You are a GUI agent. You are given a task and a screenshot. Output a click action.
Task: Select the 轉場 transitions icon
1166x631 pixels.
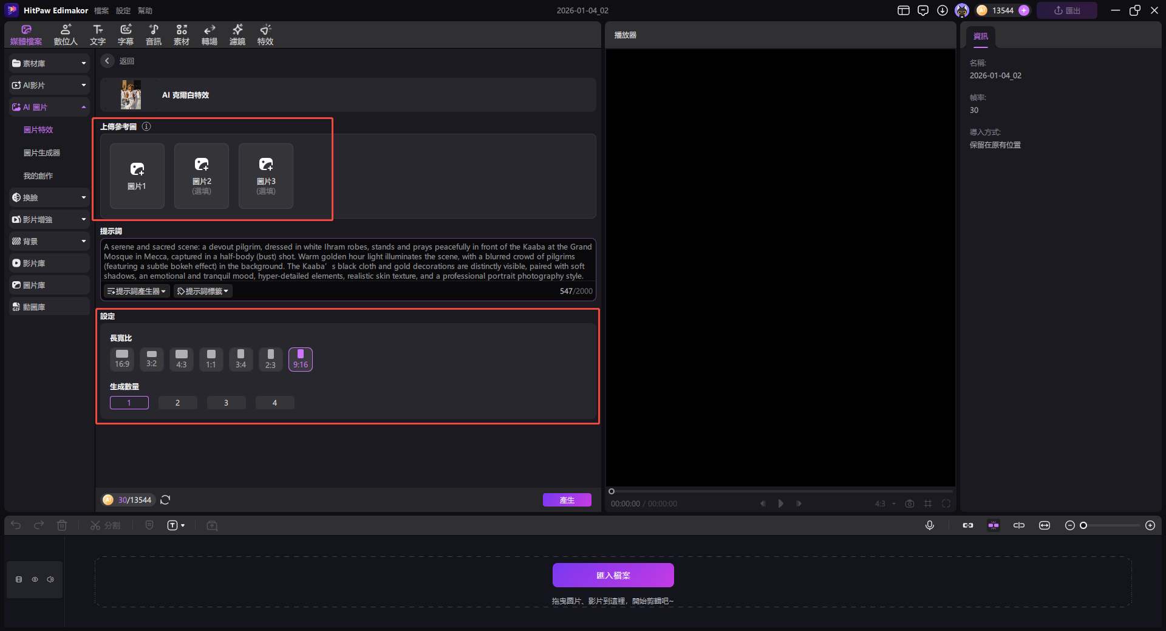pos(210,35)
